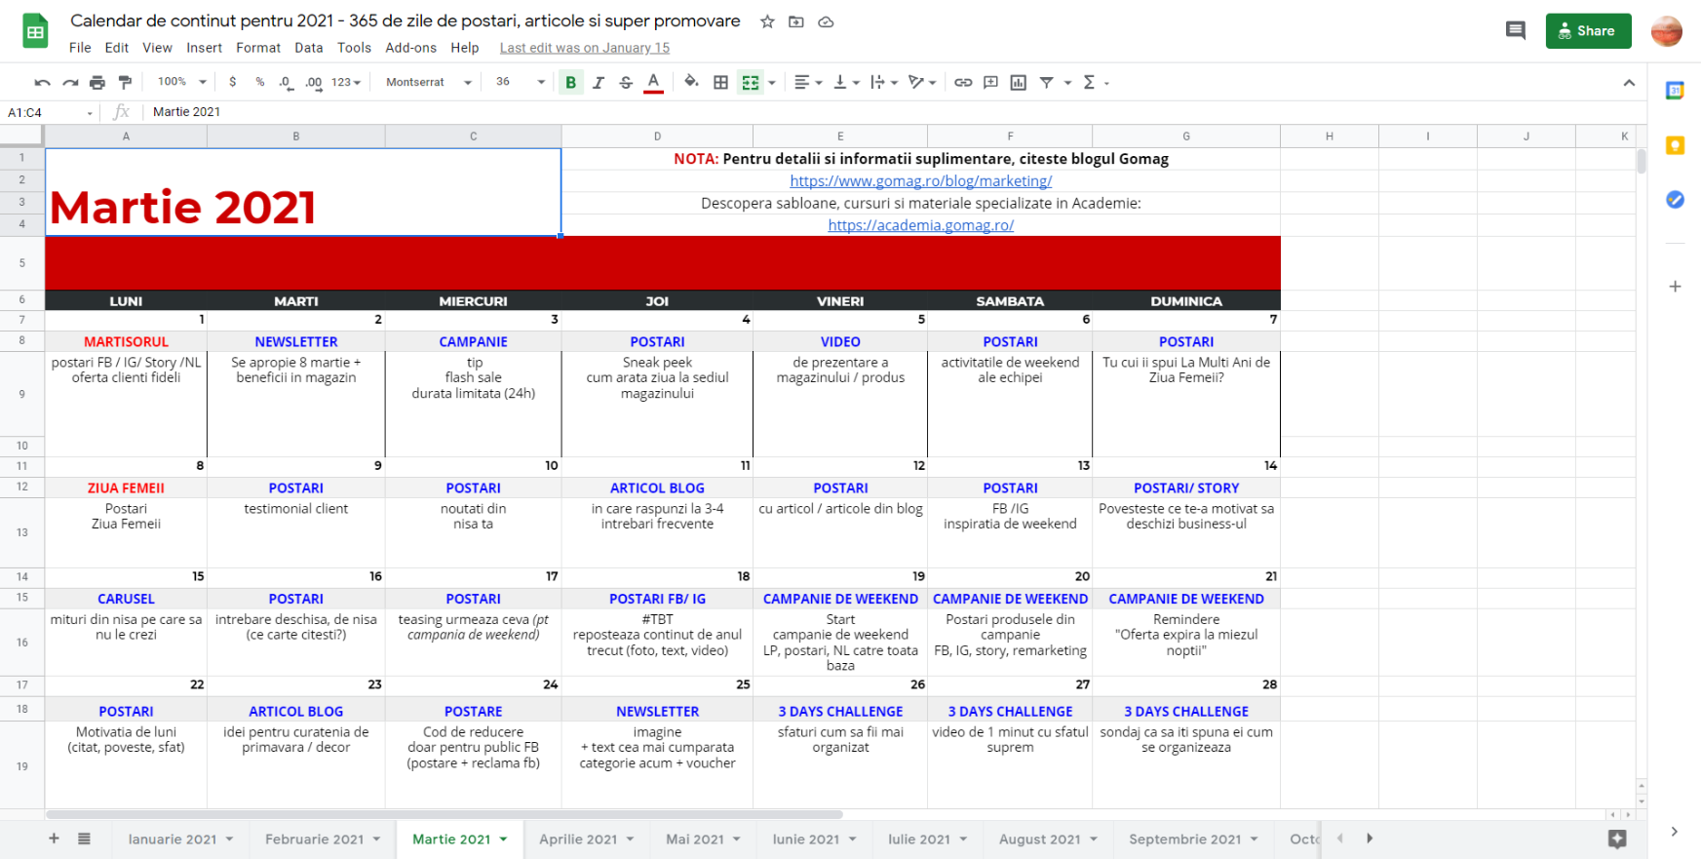Open the text color picker
Viewport: 1701px width, 859px height.
pyautogui.click(x=654, y=83)
